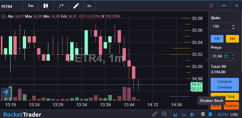Toggle AUTO scale mode
242x118 pixels.
coord(223,114)
